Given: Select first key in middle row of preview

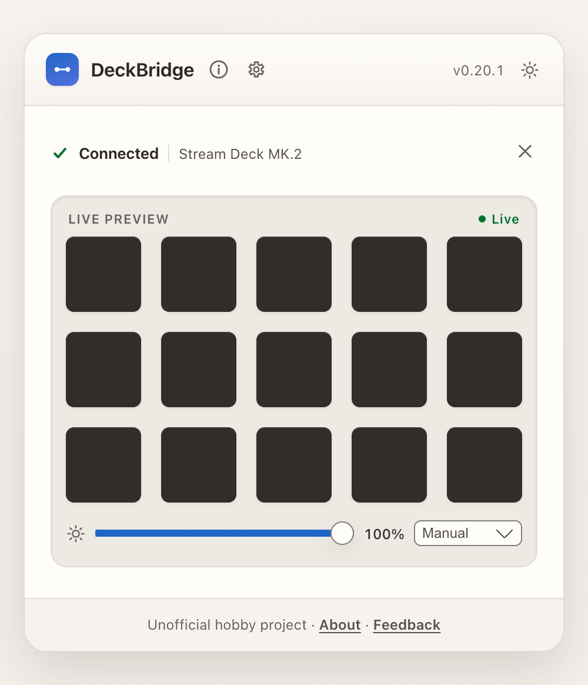Looking at the screenshot, I should [103, 370].
